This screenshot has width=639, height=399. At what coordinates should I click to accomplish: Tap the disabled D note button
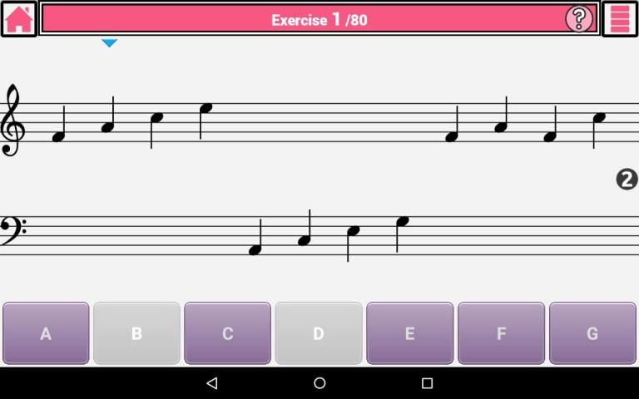pos(319,333)
